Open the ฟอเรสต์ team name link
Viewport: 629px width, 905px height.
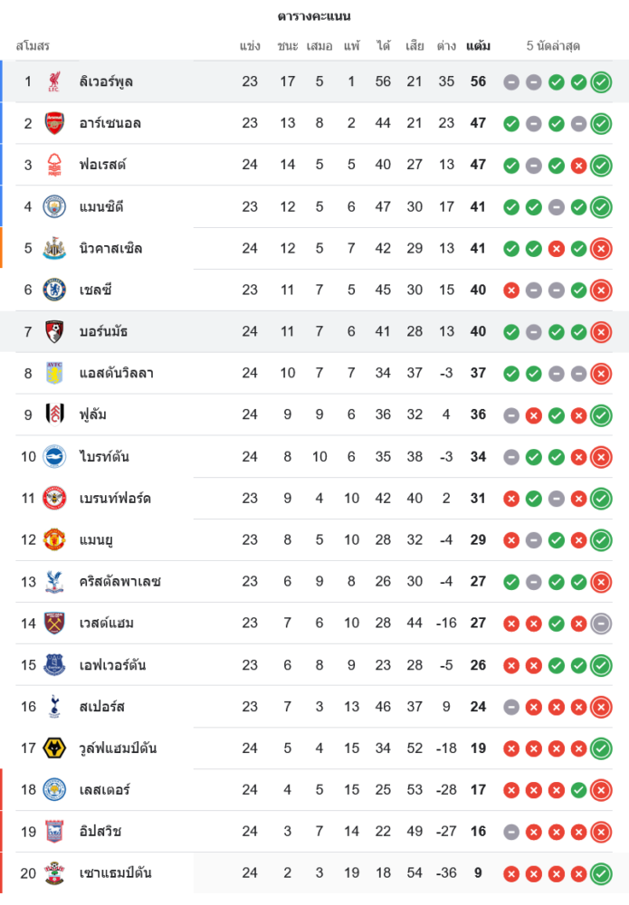click(102, 165)
